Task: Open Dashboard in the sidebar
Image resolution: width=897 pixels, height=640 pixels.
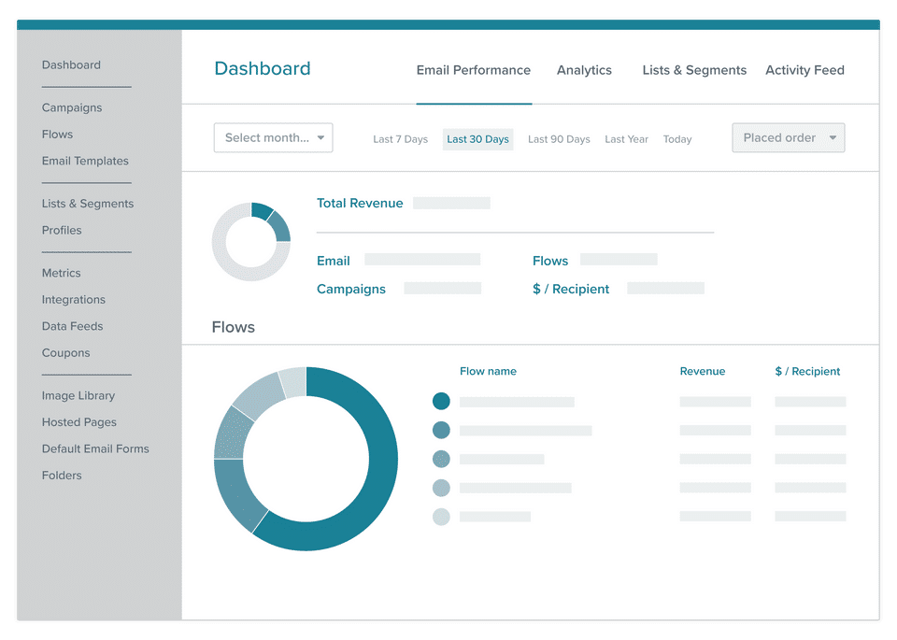Action: coord(71,65)
